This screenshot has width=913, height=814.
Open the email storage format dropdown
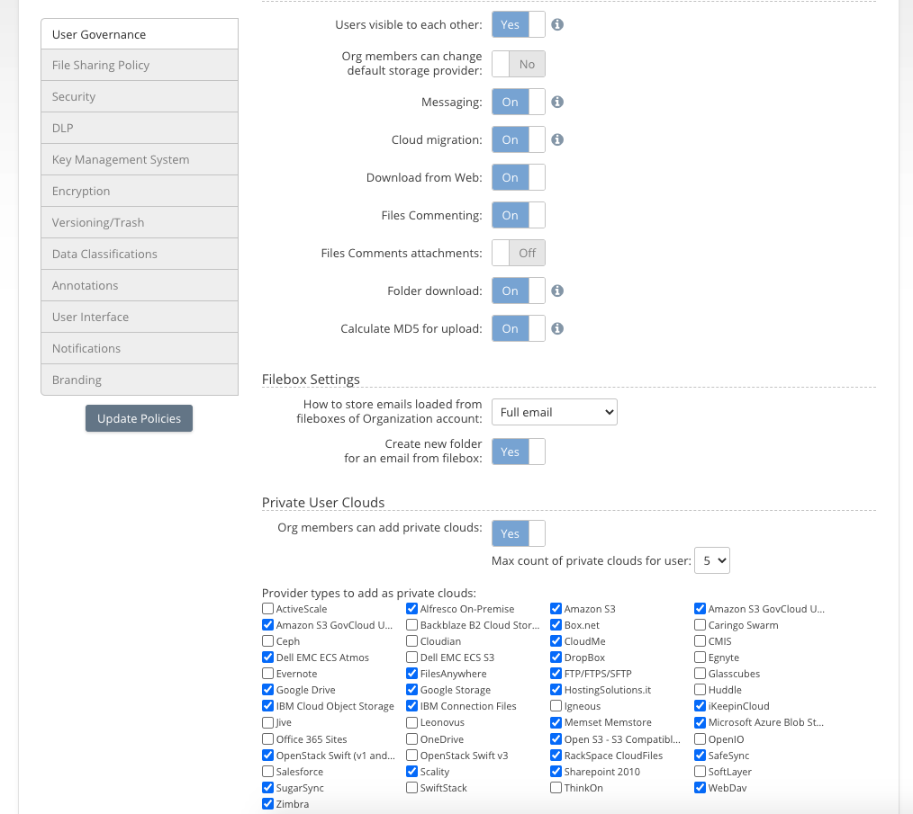coord(554,412)
